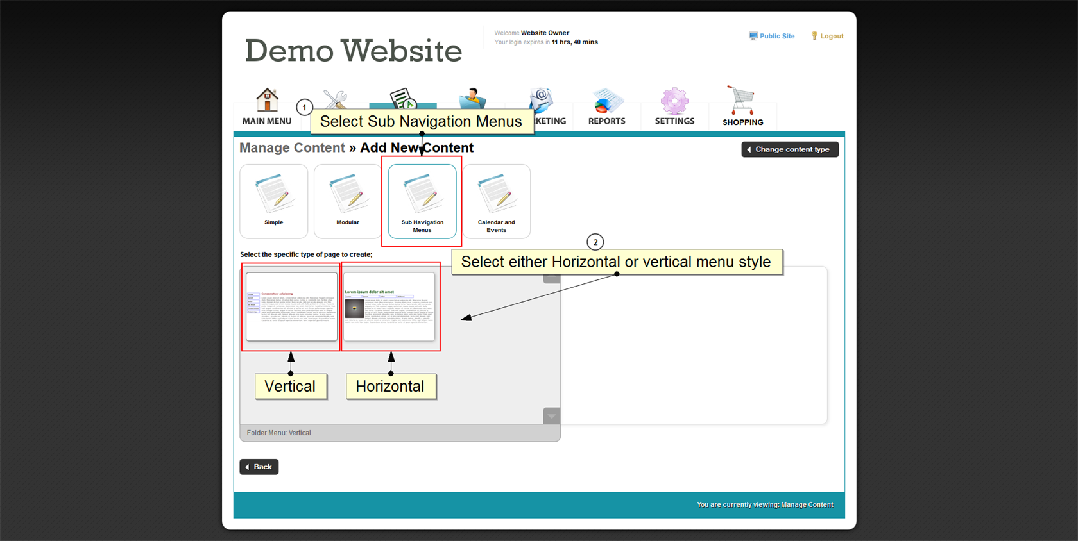Pick the Horizontal menu page thumbnail

tap(389, 306)
